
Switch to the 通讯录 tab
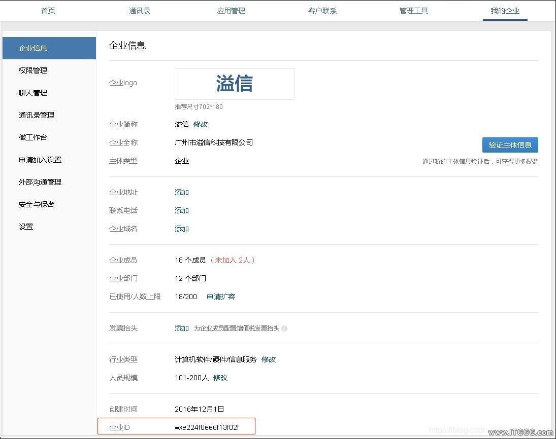pyautogui.click(x=139, y=11)
